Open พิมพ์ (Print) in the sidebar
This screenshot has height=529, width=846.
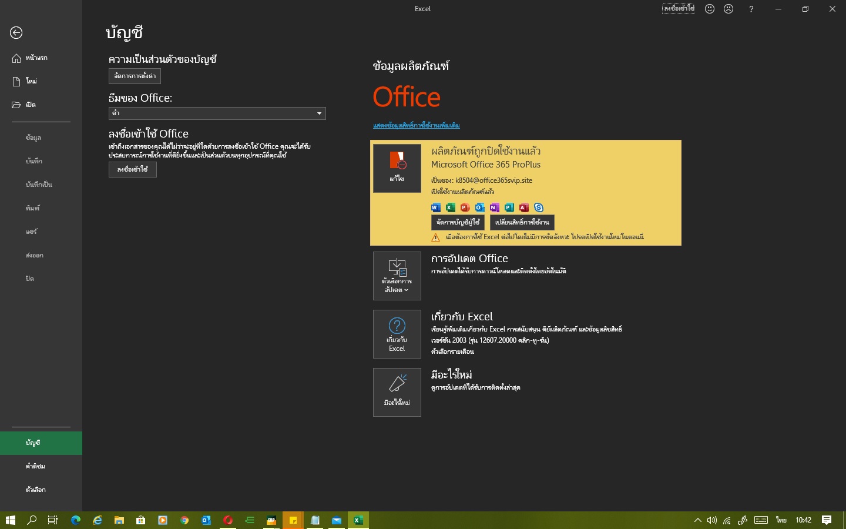[41, 208]
